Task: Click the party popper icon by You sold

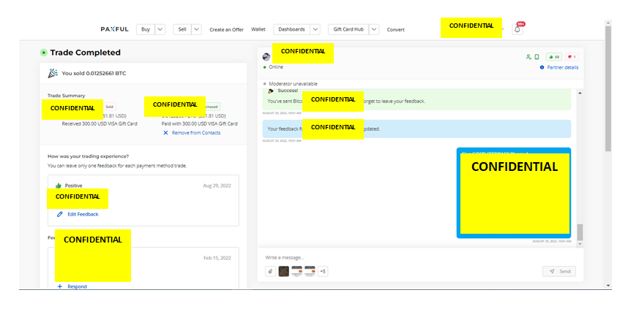Action: [53, 73]
